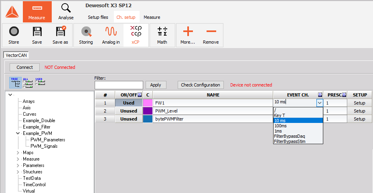Show only USED channels view
The width and height of the screenshot is (373, 193).
coord(40,81)
